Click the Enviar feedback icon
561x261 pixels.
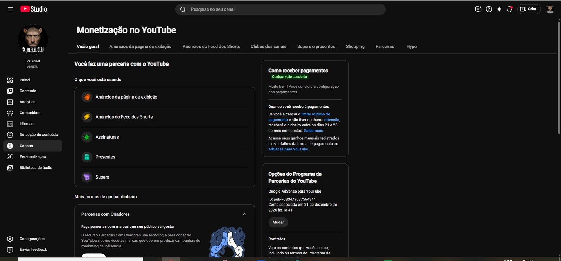10,250
